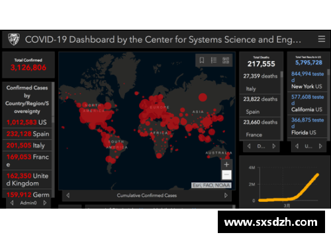Switch Admin0 list with right arrow
The width and height of the screenshot is (331, 239).
(45, 203)
